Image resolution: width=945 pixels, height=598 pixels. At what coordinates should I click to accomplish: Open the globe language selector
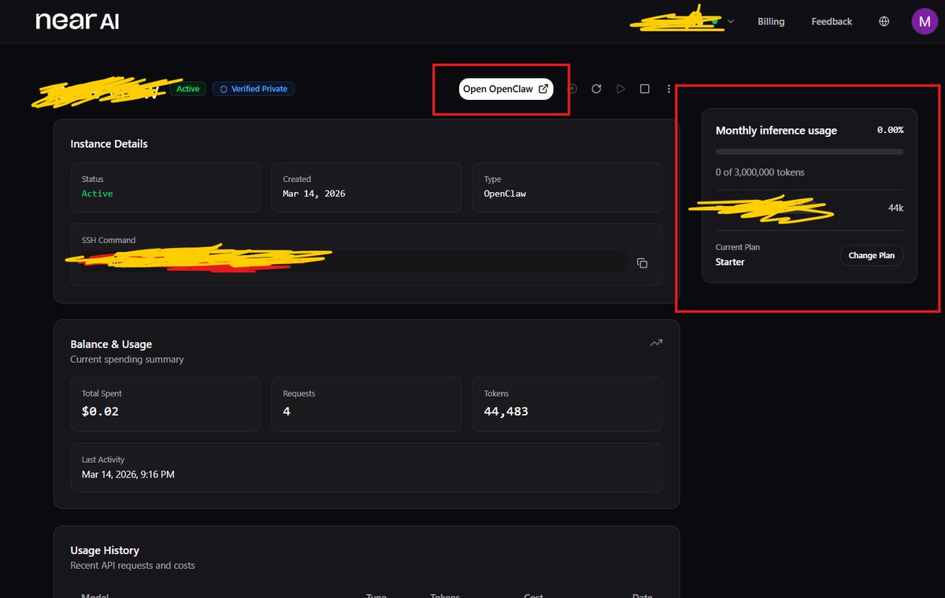coord(884,21)
